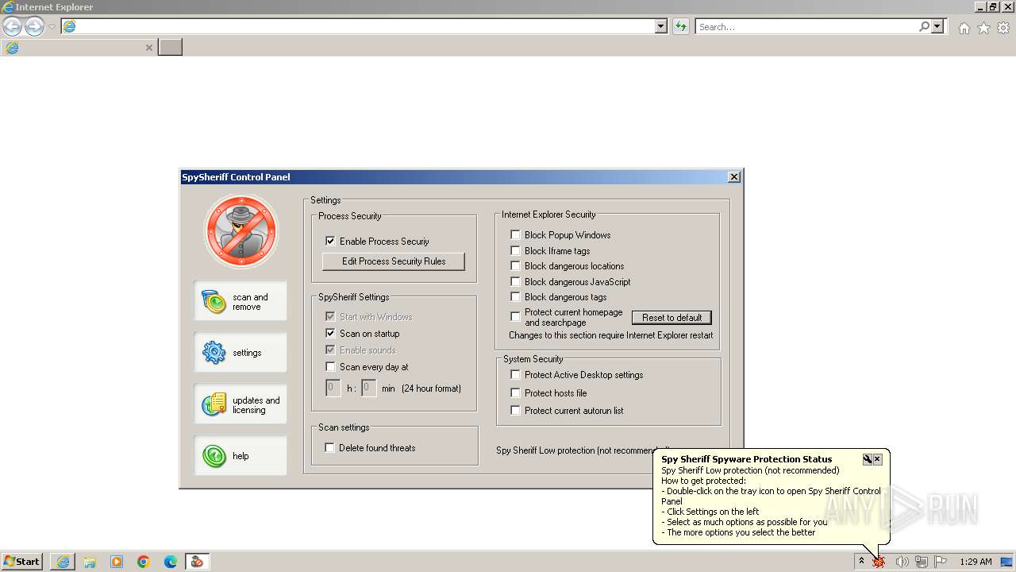This screenshot has width=1016, height=572.
Task: Open the favorites star icon
Action: click(x=983, y=28)
